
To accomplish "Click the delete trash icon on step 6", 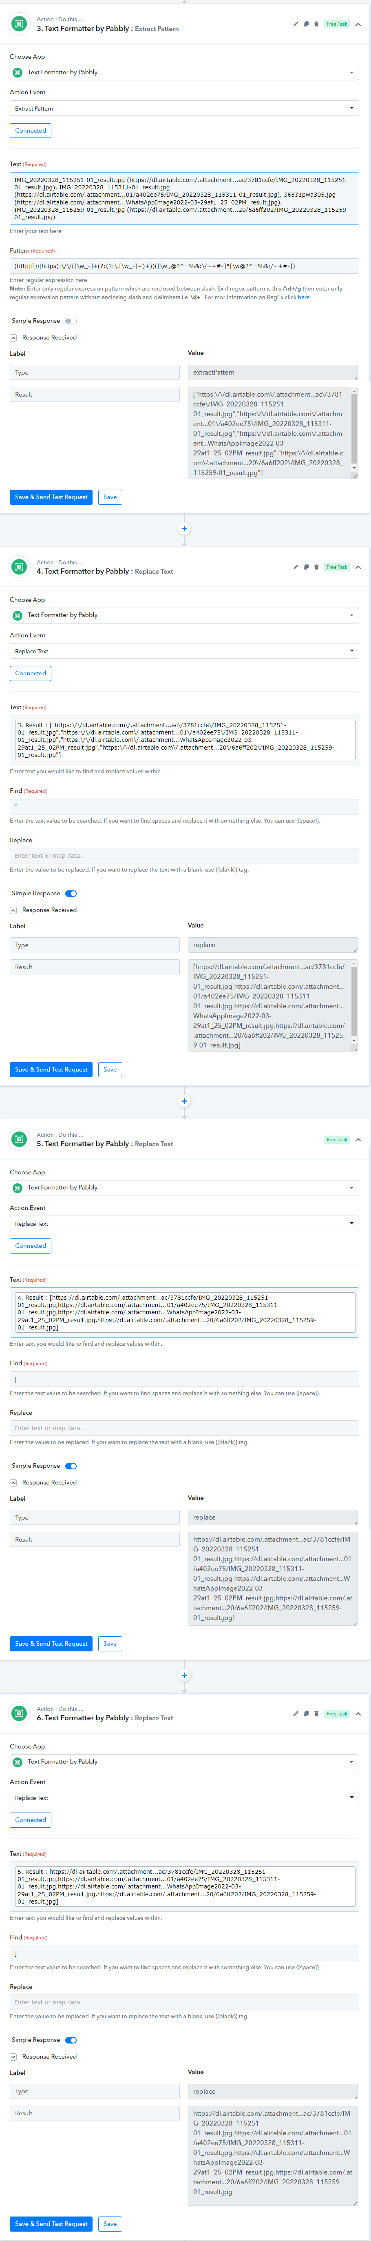I will (316, 1714).
